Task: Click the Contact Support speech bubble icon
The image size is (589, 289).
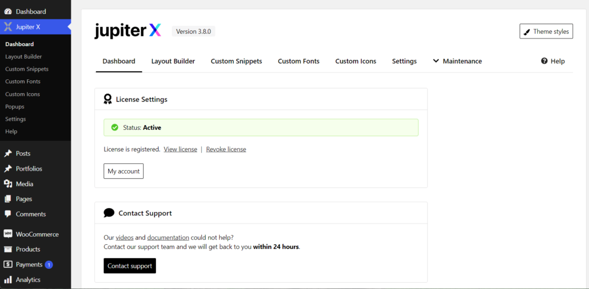Action: coord(109,213)
